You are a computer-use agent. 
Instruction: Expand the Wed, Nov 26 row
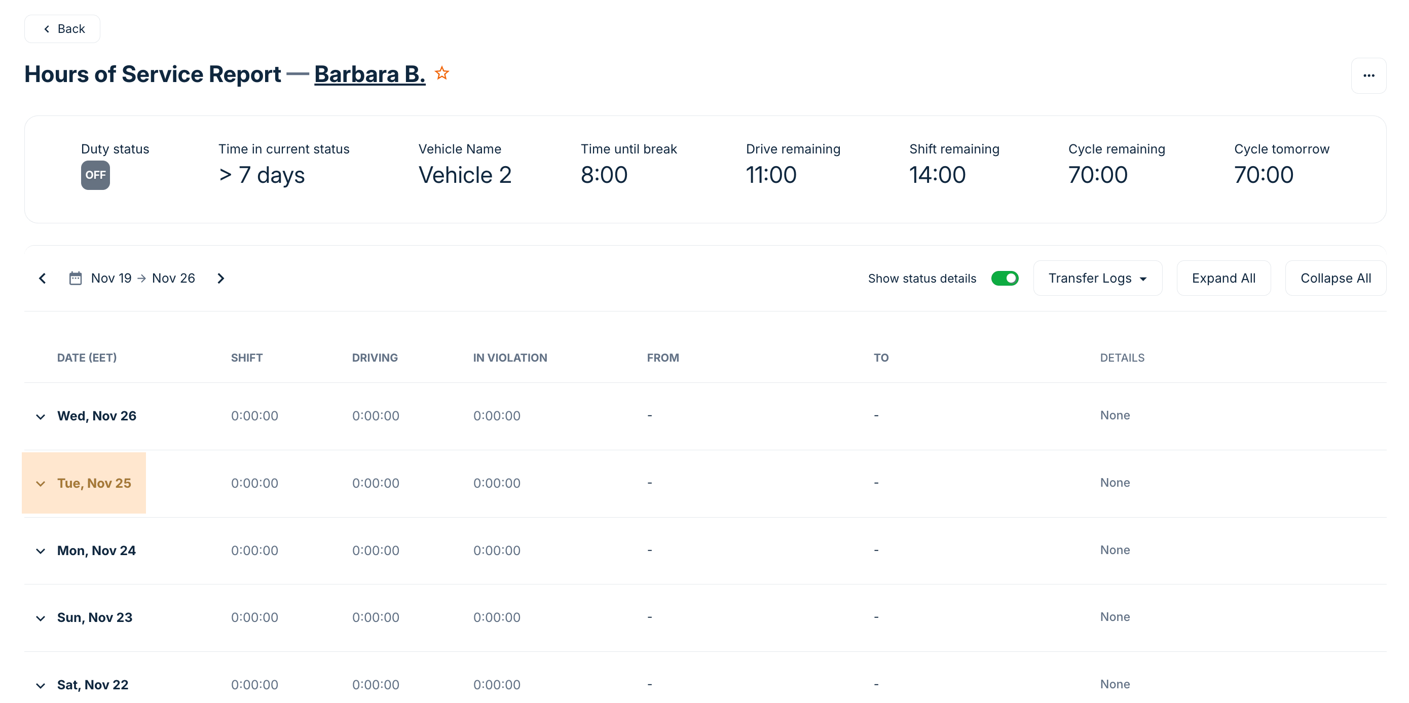coord(41,416)
